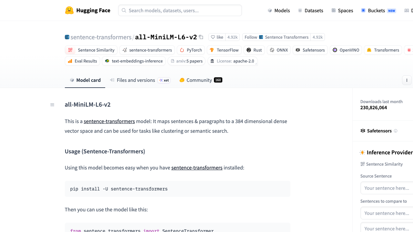Viewport: 413px width, 232px height.
Task: Click the Hugging Face emoji logo
Action: (69, 10)
